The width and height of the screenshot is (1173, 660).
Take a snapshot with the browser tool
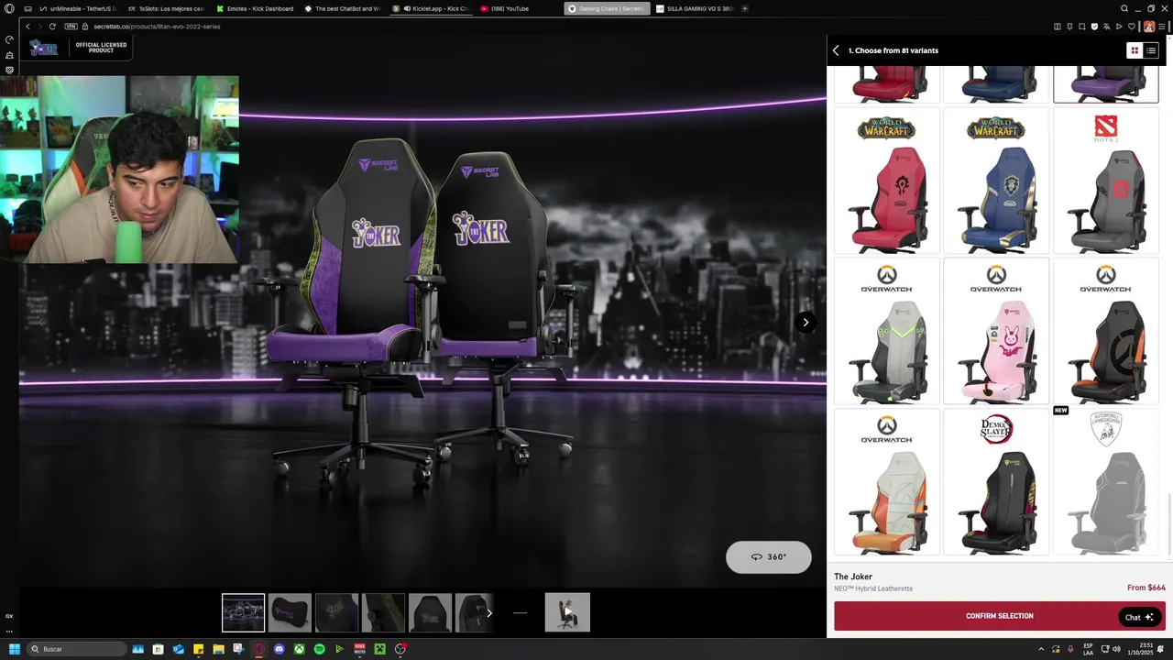(1082, 27)
